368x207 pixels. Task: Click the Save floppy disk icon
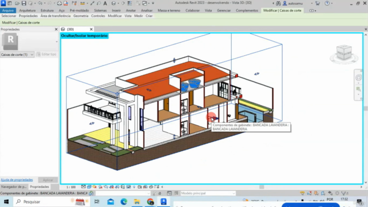tap(24, 3)
